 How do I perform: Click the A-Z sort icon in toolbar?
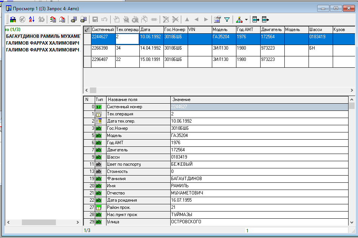[x=32, y=19]
